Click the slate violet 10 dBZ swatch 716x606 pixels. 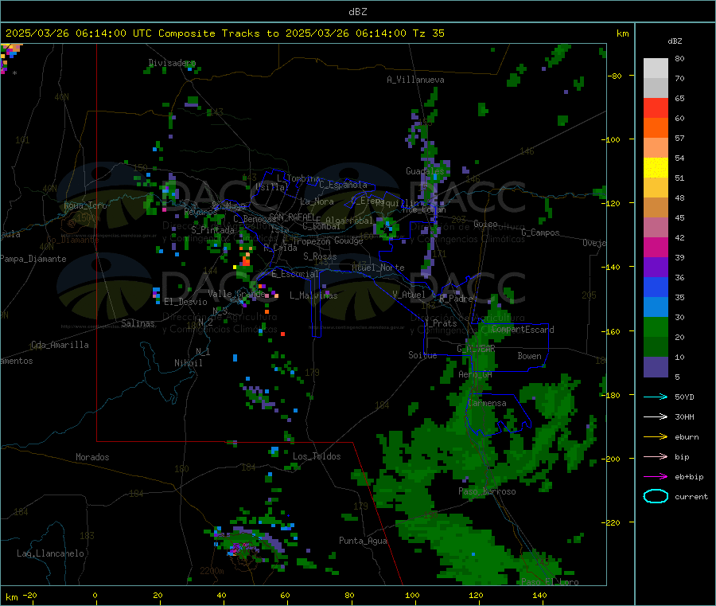(x=656, y=366)
